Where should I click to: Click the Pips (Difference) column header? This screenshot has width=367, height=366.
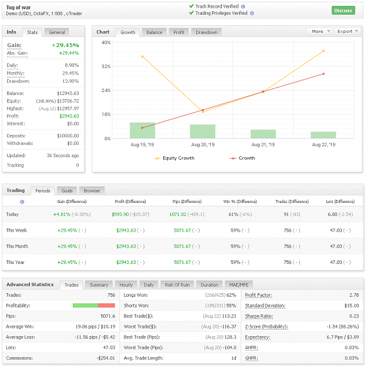pos(187,202)
